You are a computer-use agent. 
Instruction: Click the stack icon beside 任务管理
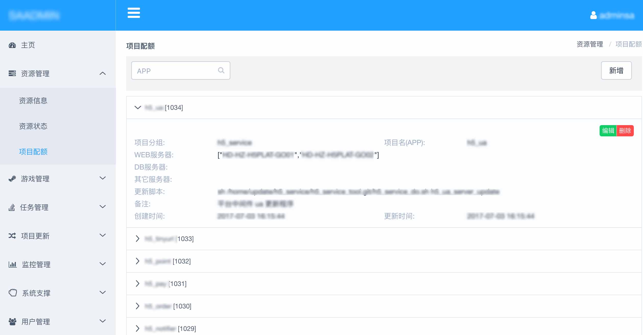tap(12, 207)
